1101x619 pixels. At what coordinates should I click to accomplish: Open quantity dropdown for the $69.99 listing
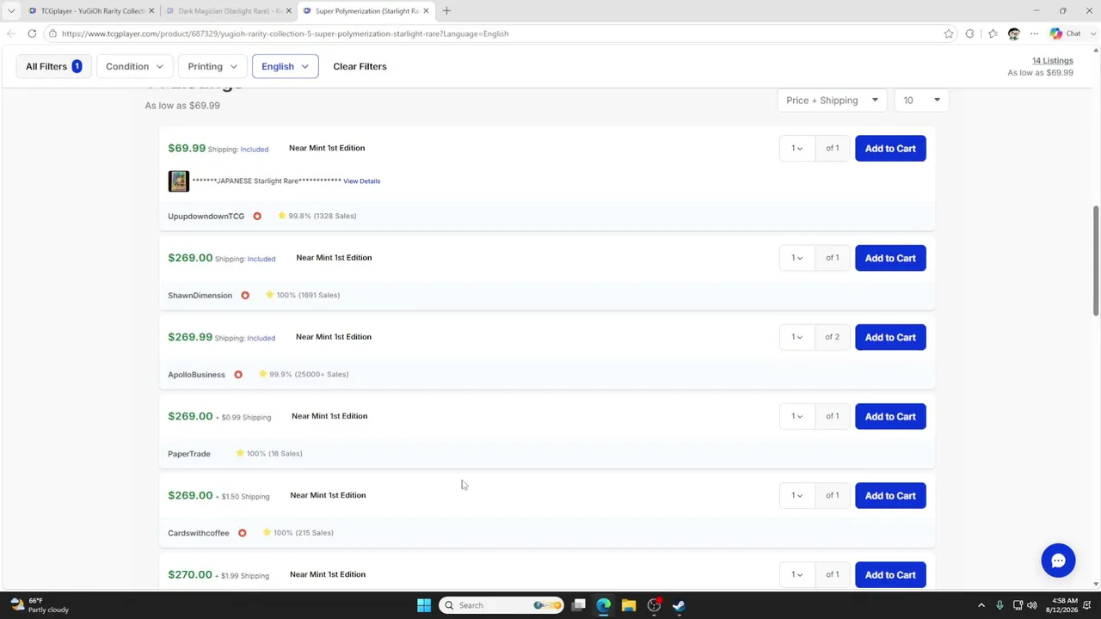(x=797, y=149)
